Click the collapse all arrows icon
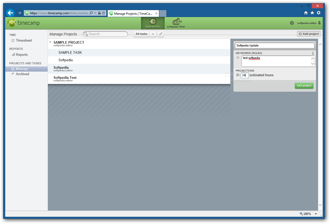 (160, 34)
